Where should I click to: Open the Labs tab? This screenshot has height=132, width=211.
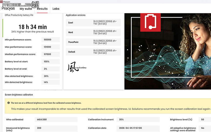tap(56, 9)
